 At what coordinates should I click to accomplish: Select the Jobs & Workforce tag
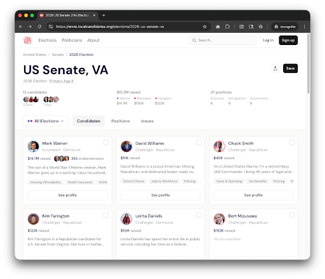coord(164,181)
